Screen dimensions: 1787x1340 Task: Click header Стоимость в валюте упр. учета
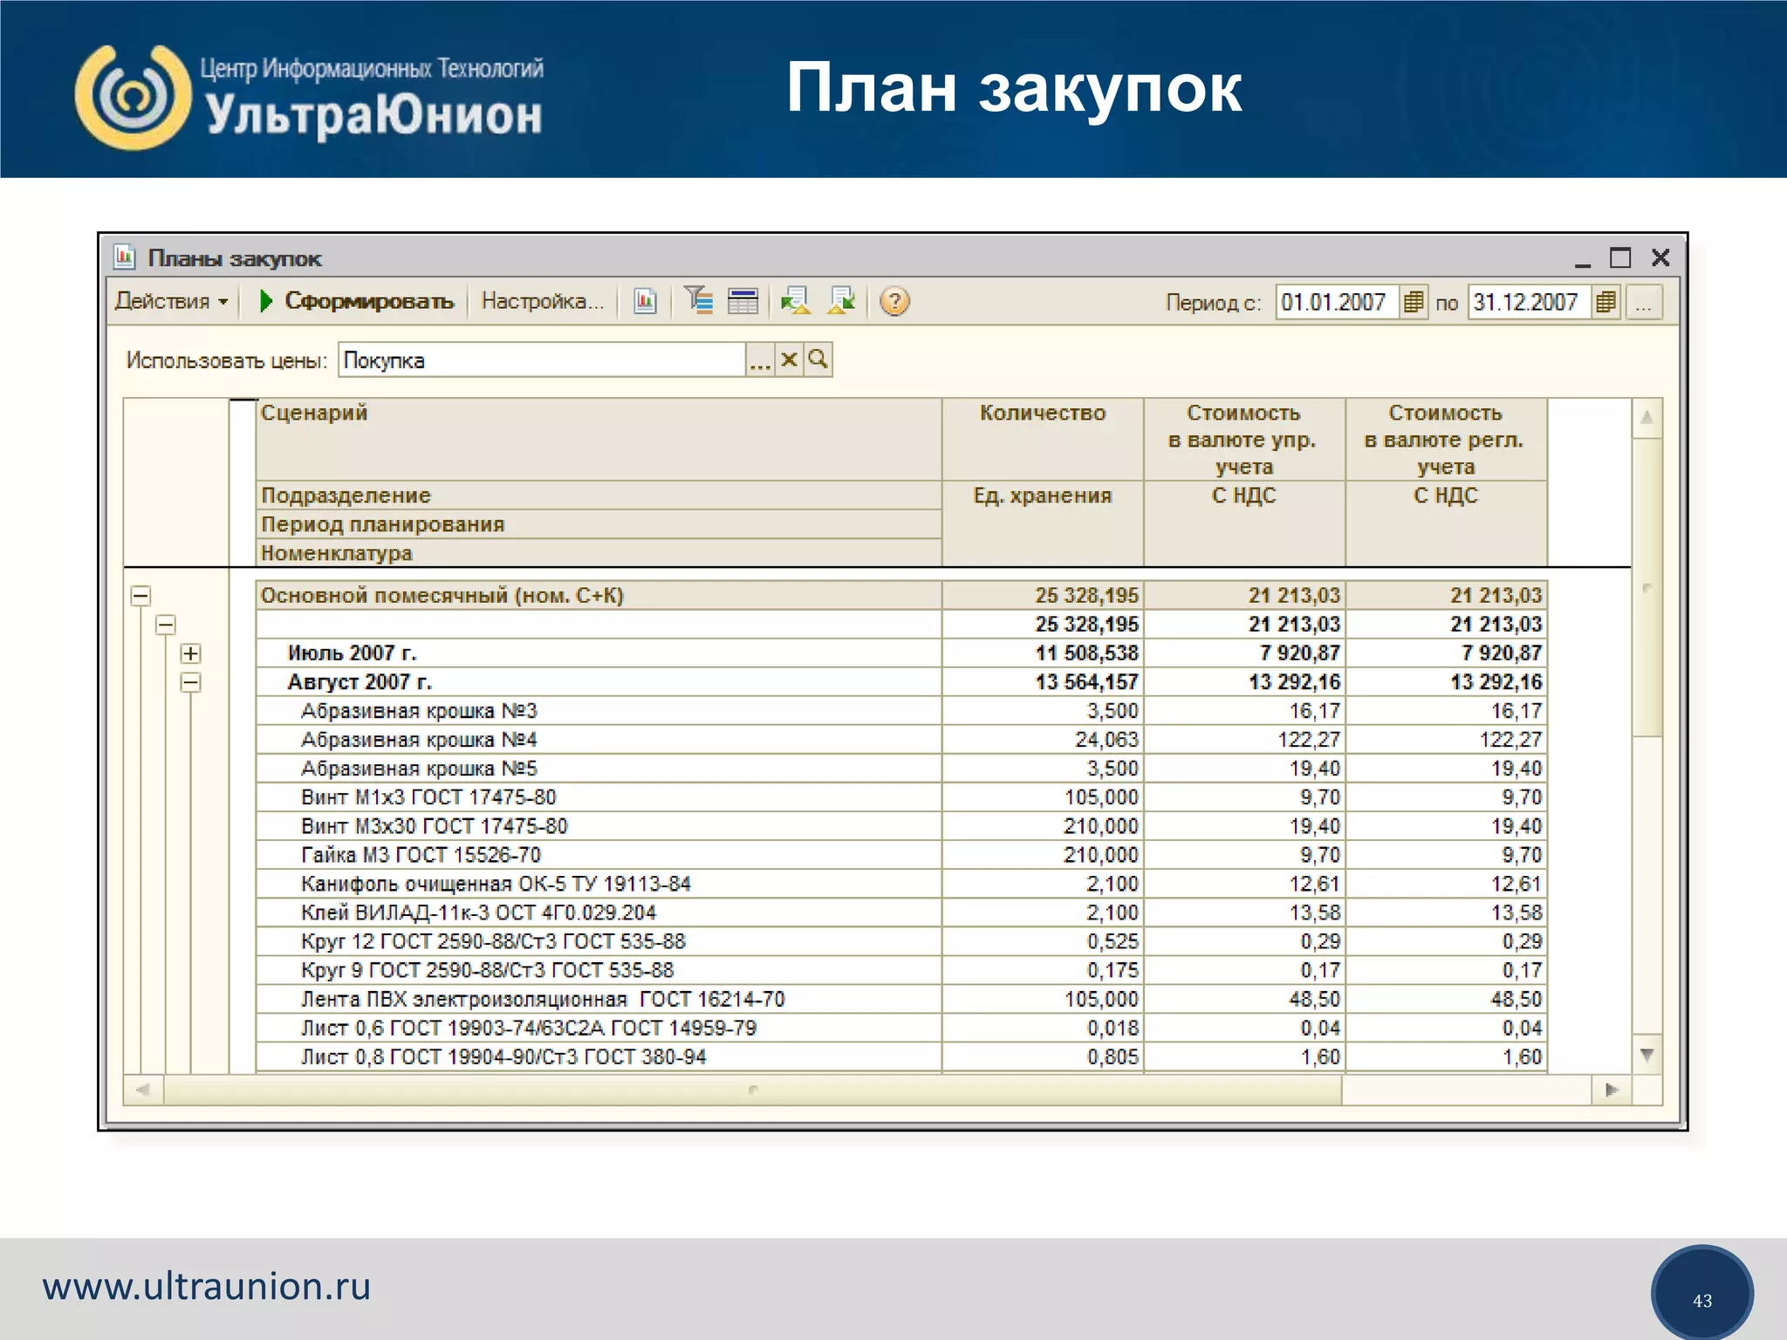click(1244, 439)
